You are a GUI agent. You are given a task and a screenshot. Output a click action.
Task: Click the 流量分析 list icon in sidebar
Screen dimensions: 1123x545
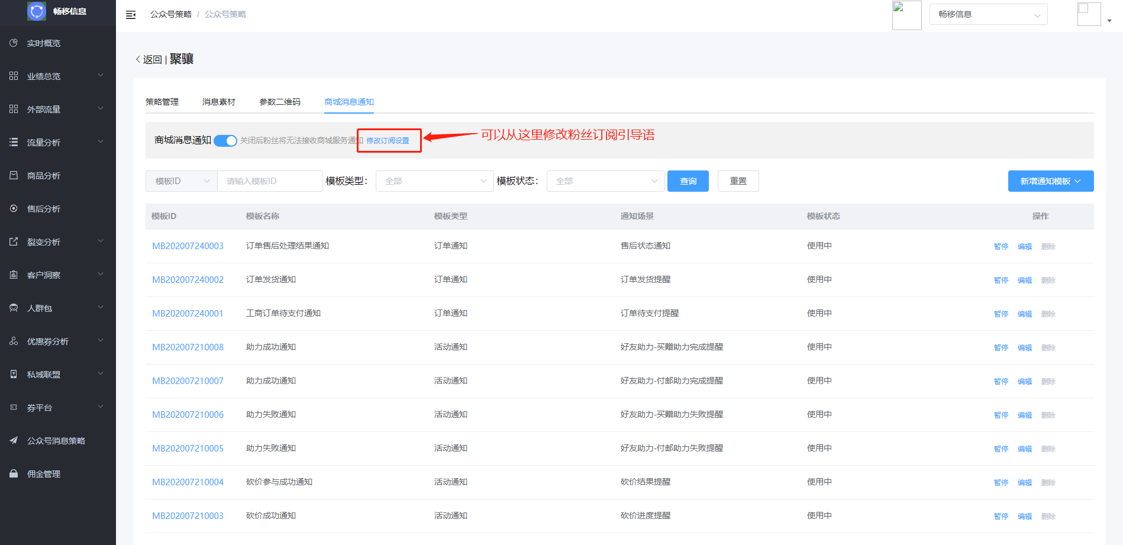(x=14, y=142)
